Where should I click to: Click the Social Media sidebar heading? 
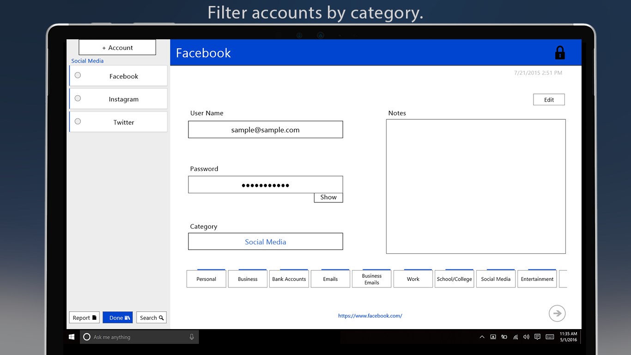pyautogui.click(x=87, y=61)
